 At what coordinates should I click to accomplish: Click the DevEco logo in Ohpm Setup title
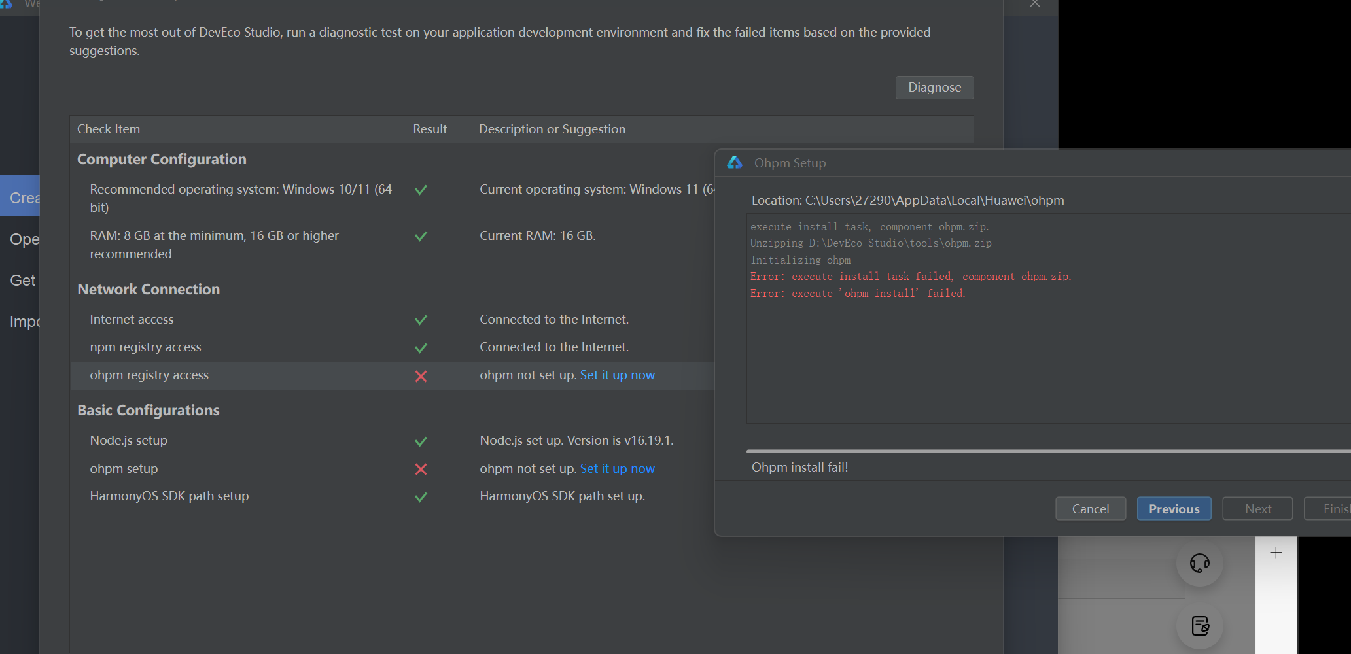735,163
